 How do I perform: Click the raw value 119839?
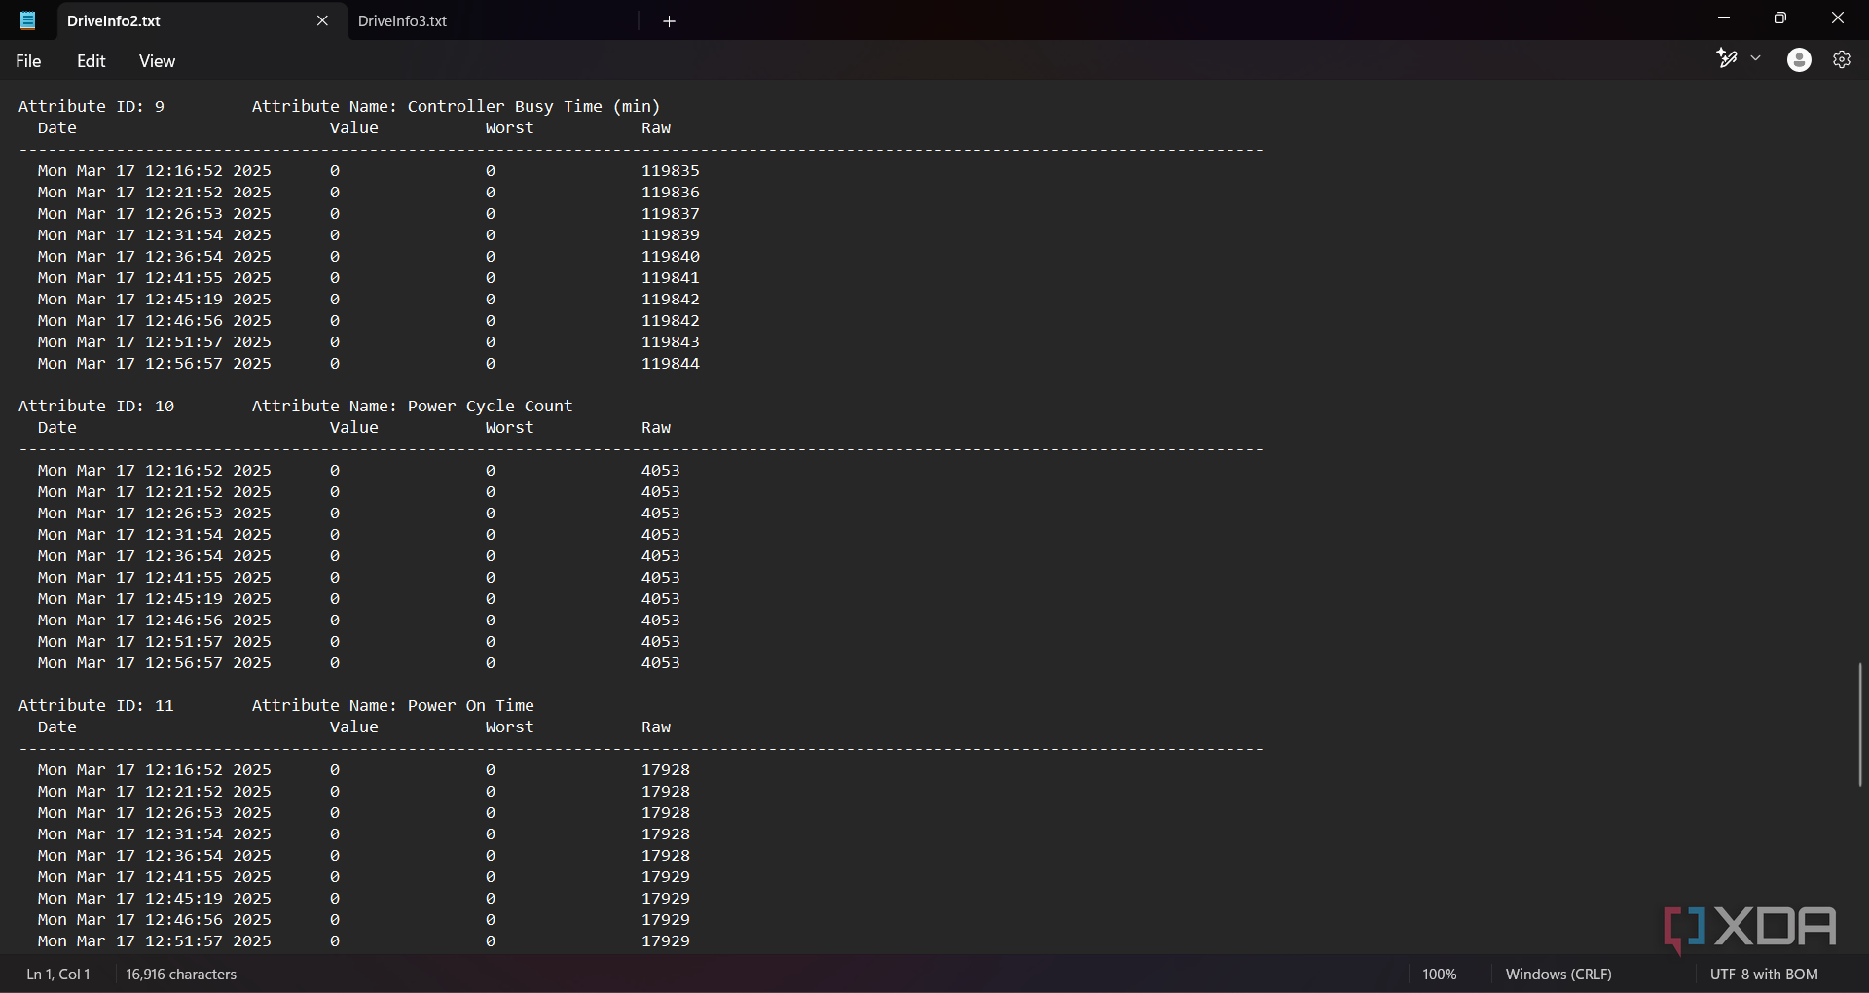[x=670, y=235]
